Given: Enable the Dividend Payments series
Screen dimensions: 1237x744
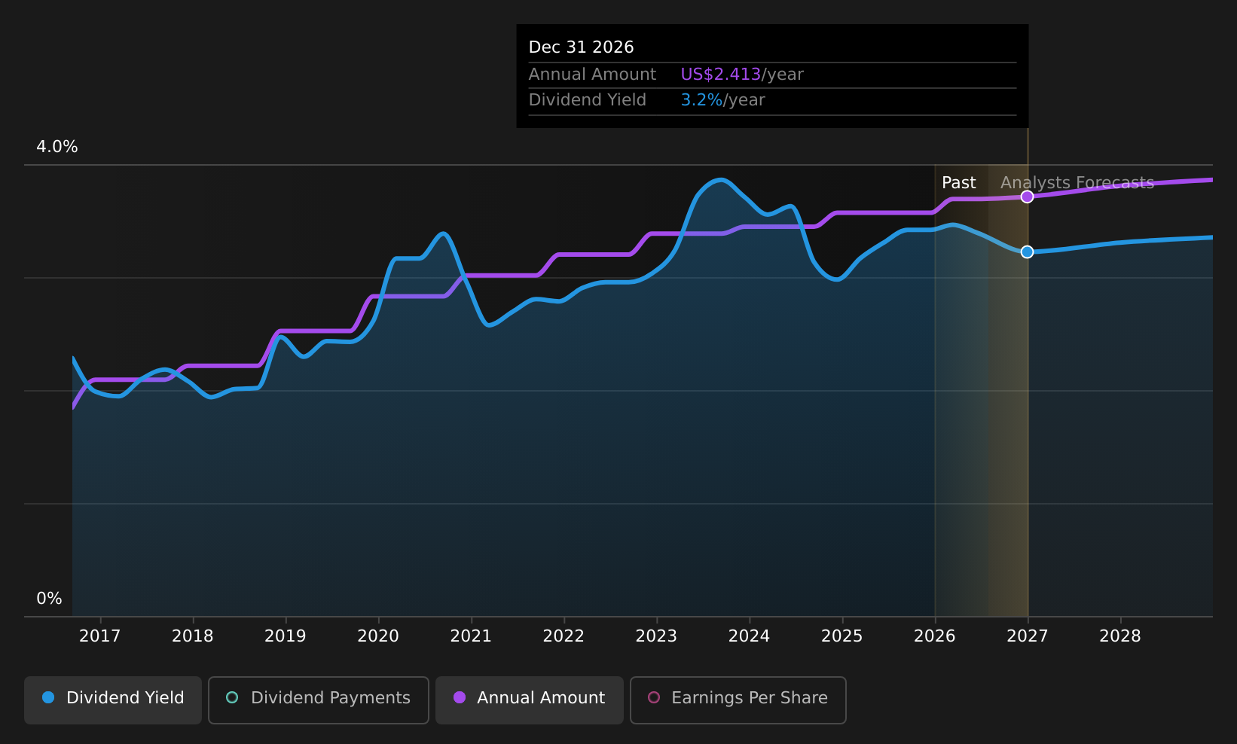Looking at the screenshot, I should coord(318,700).
